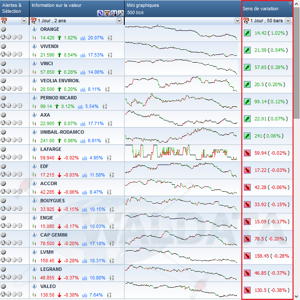Click the red down-trend icon for CAP GEMINI
The width and height of the screenshot is (300, 300).
(247, 239)
